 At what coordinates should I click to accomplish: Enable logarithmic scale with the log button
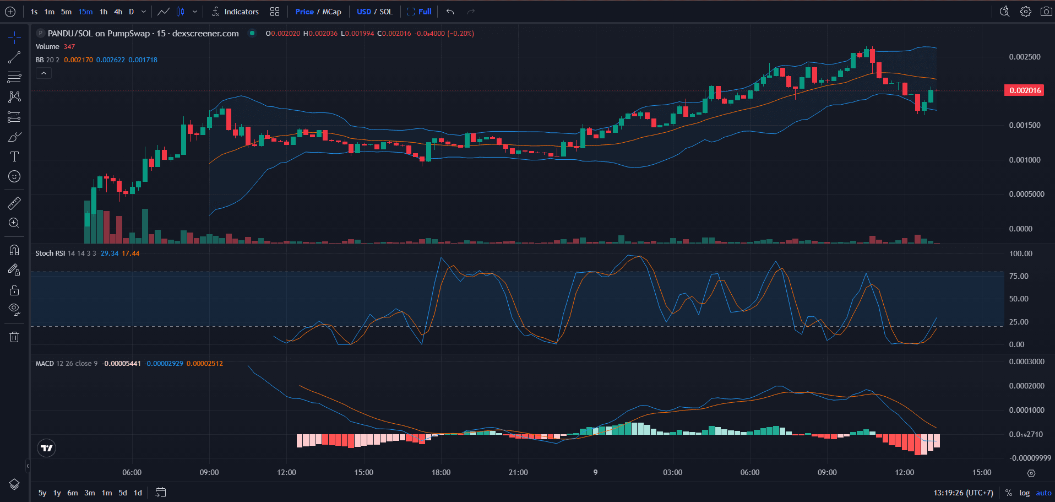[1024, 493]
